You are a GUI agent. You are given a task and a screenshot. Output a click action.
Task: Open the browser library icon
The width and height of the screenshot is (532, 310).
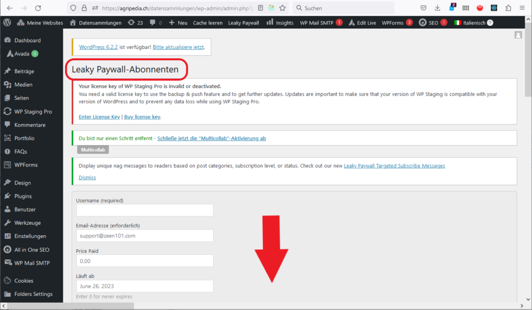click(x=465, y=8)
